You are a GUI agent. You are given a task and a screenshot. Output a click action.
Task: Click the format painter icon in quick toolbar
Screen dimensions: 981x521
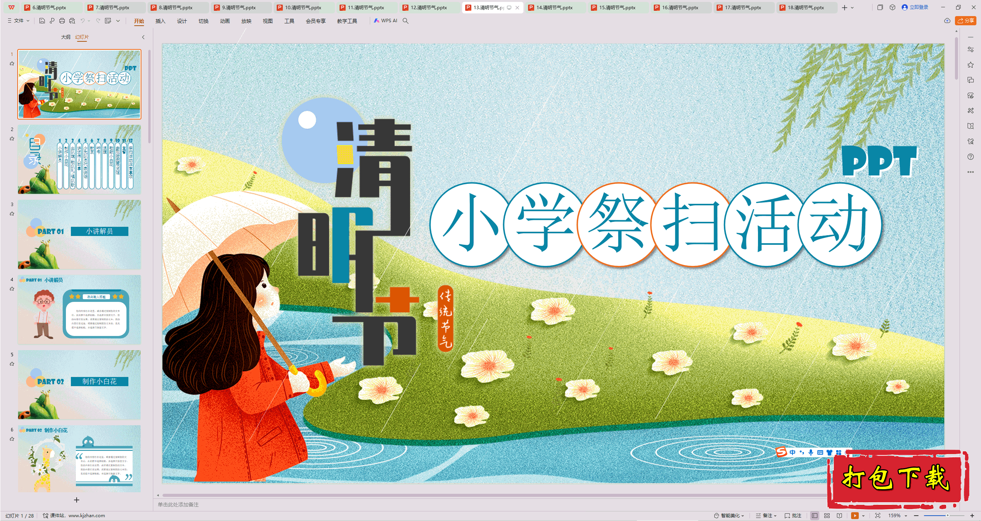(108, 21)
